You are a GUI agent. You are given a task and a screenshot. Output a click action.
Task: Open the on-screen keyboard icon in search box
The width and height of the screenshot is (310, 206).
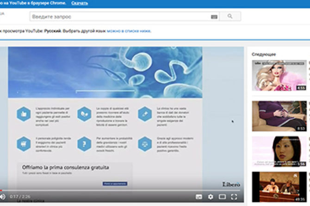tap(214, 17)
